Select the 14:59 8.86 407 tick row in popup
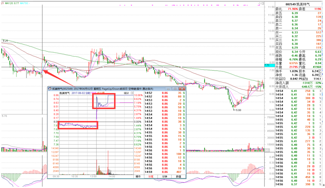This screenshot has height=188, width=325. click(x=165, y=172)
